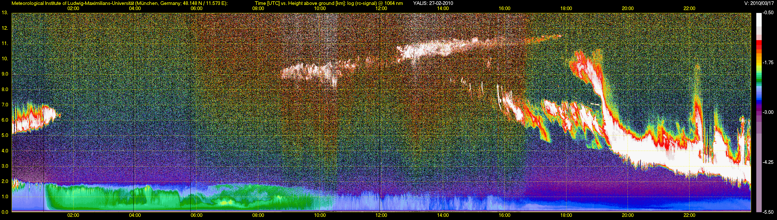Click the '3.0' height axis label

tap(4, 166)
